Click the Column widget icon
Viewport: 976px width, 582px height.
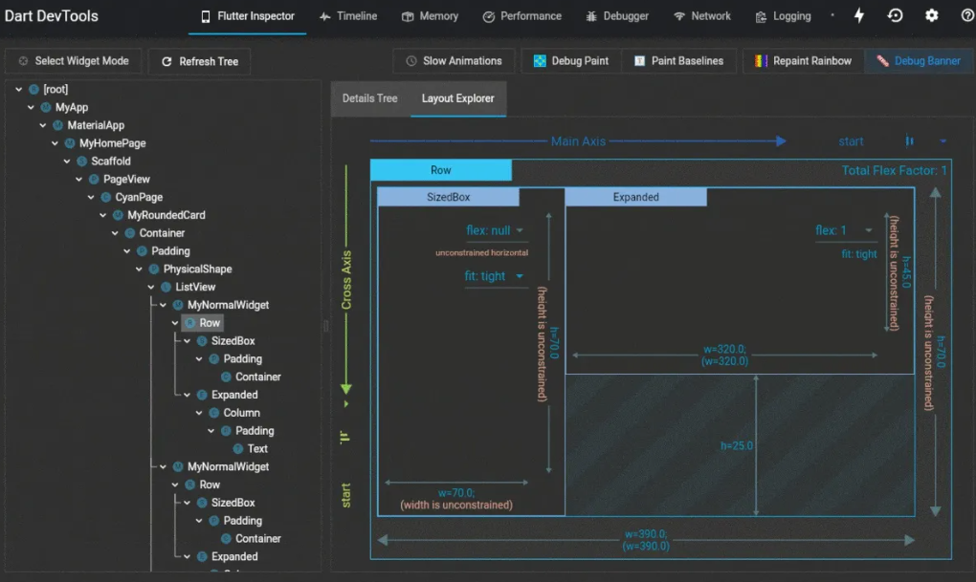tap(213, 413)
